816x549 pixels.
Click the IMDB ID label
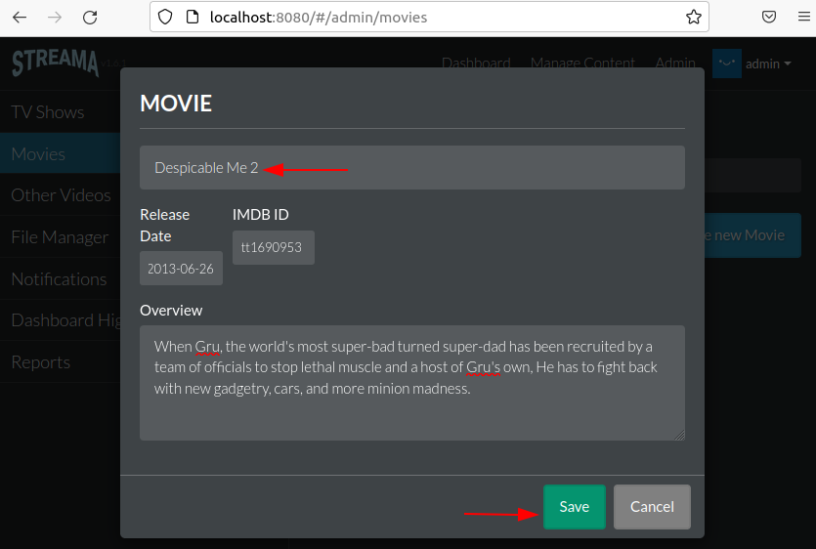(x=261, y=214)
